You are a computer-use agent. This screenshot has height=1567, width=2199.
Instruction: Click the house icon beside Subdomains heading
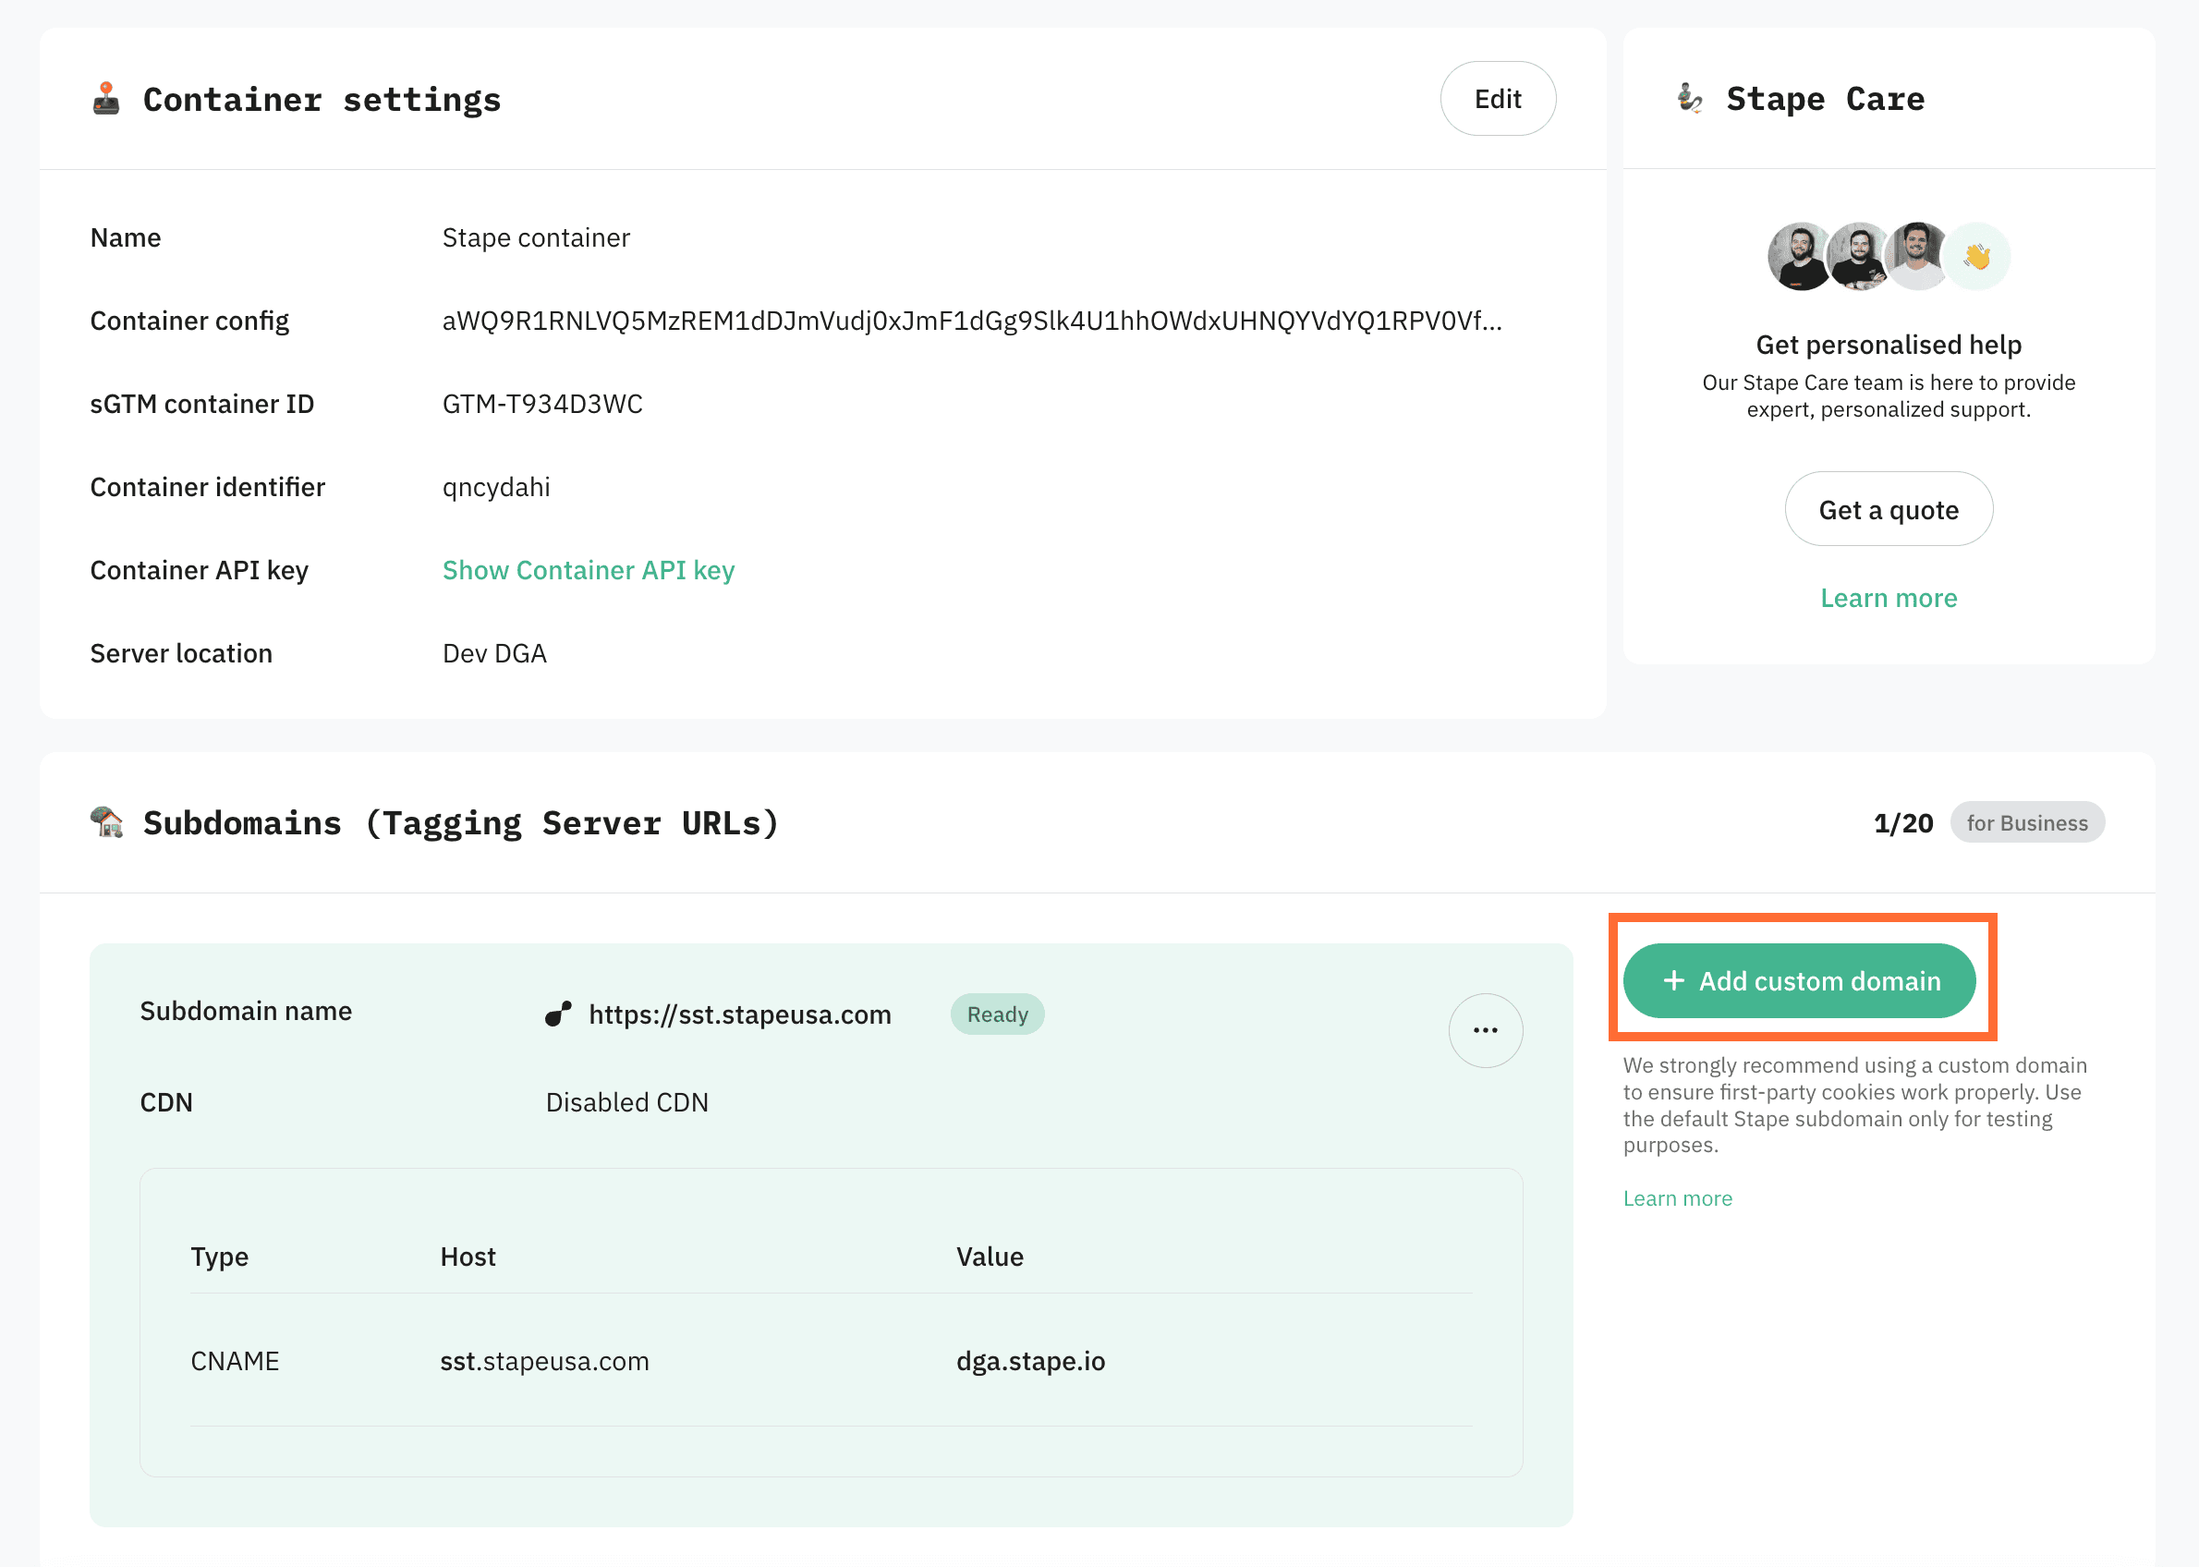tap(108, 821)
